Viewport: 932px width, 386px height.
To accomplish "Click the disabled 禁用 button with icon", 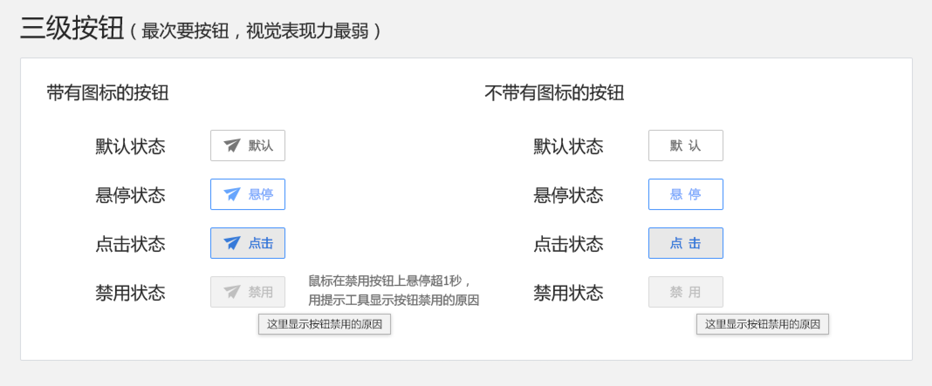I will pos(248,292).
